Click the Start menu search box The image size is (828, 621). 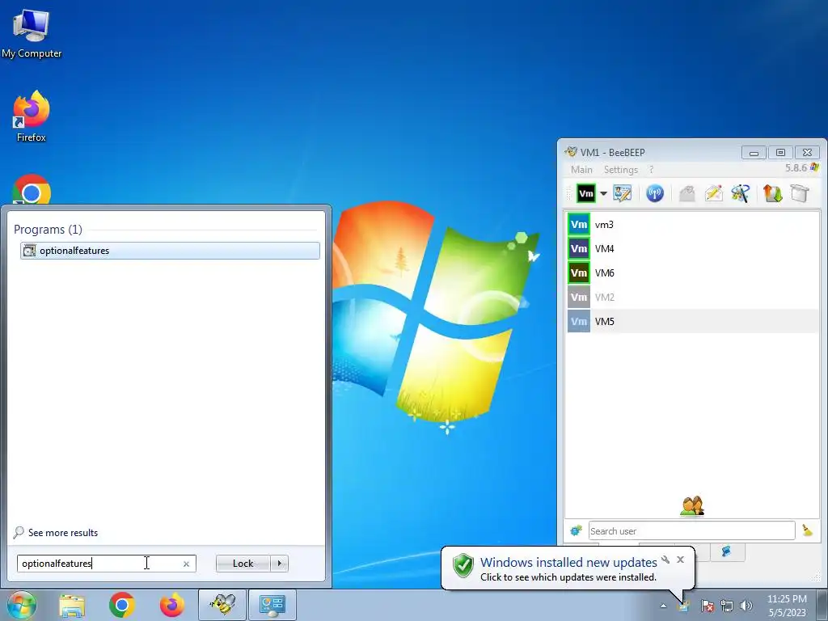(106, 564)
